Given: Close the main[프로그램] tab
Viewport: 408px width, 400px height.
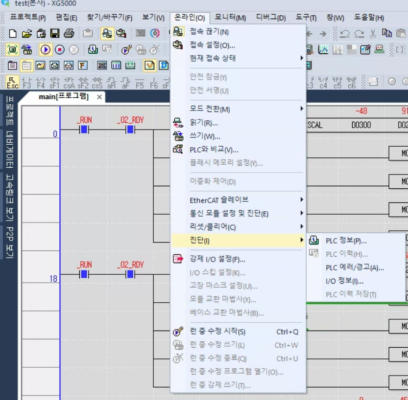Looking at the screenshot, I should 99,97.
